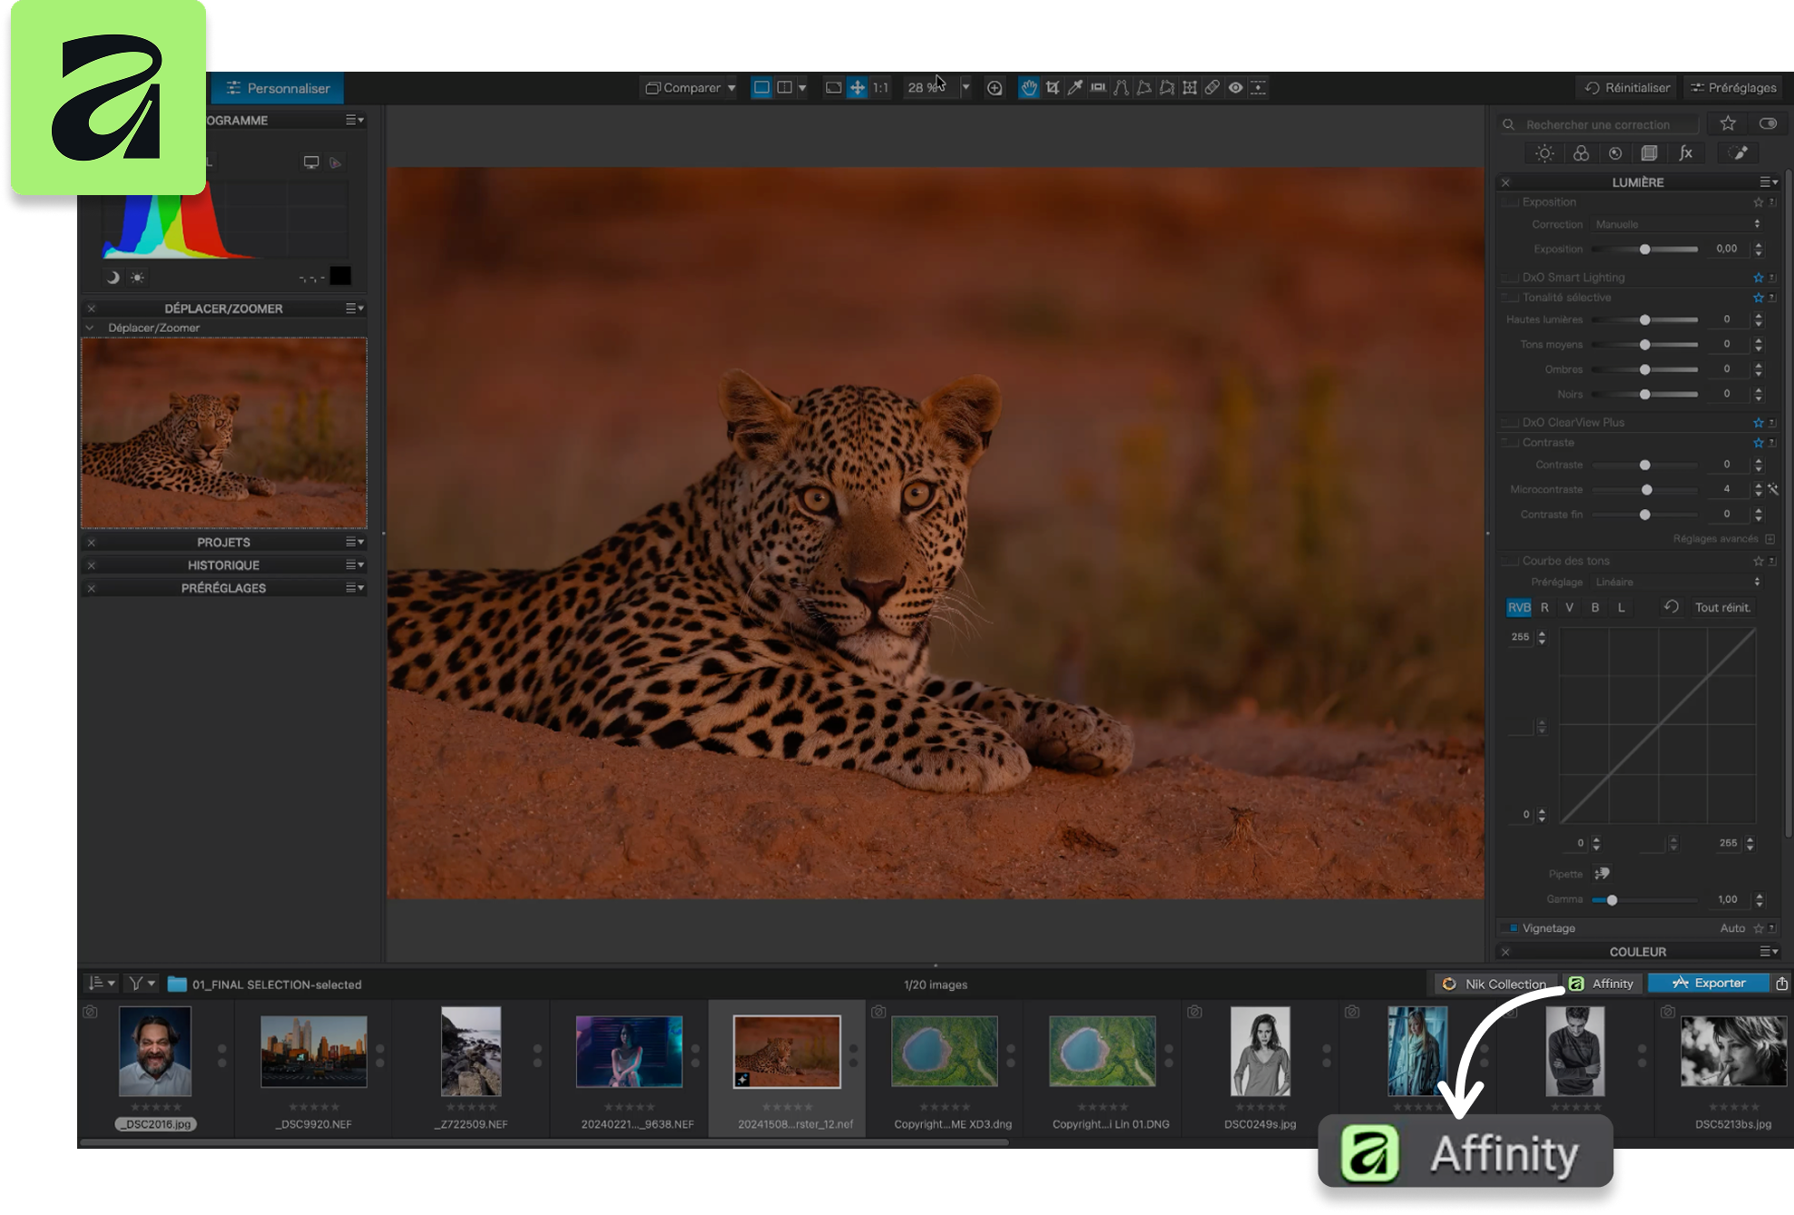
Task: Show the Geometry corrections cube icon
Action: coord(1650,153)
